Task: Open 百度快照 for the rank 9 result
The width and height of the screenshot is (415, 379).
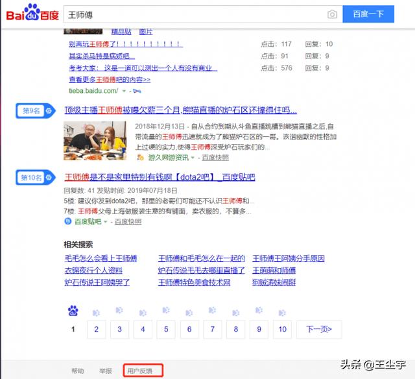Action: (215, 157)
